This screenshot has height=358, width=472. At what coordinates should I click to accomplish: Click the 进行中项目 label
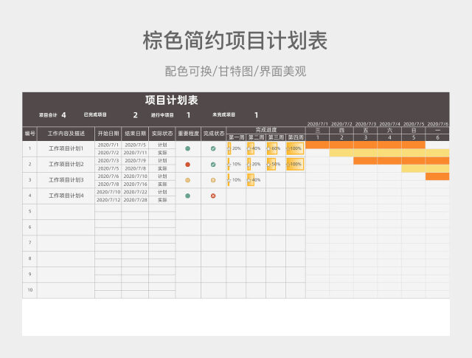tap(162, 115)
